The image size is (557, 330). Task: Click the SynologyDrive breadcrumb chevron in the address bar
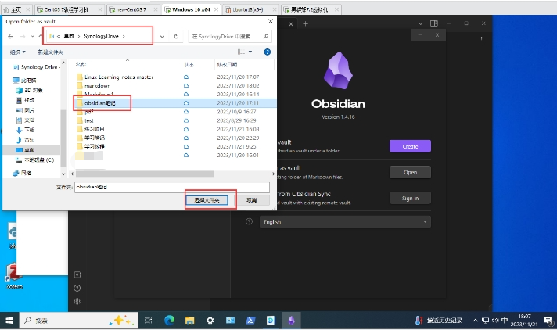click(124, 36)
